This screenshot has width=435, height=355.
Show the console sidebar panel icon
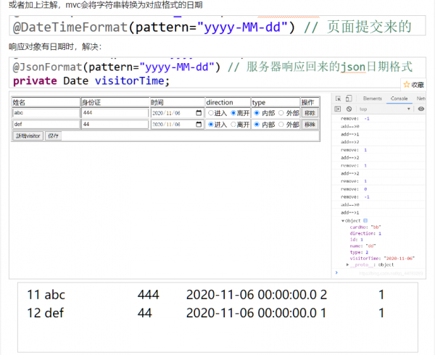click(x=339, y=109)
